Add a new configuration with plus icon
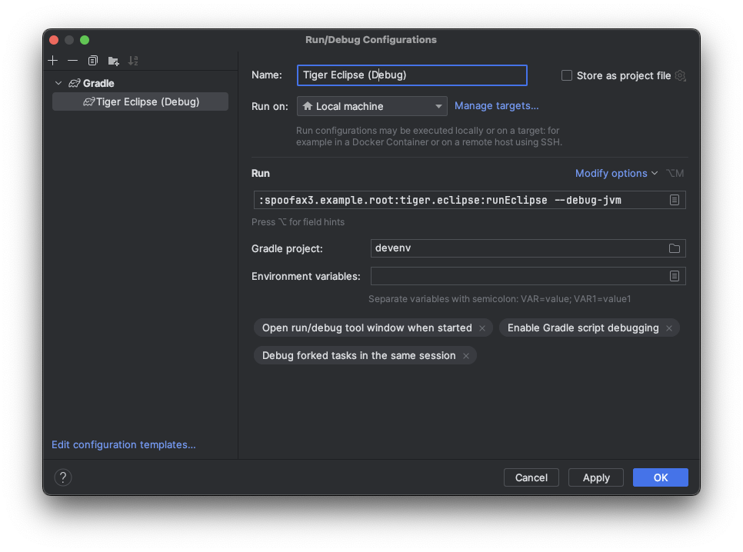 pos(53,61)
